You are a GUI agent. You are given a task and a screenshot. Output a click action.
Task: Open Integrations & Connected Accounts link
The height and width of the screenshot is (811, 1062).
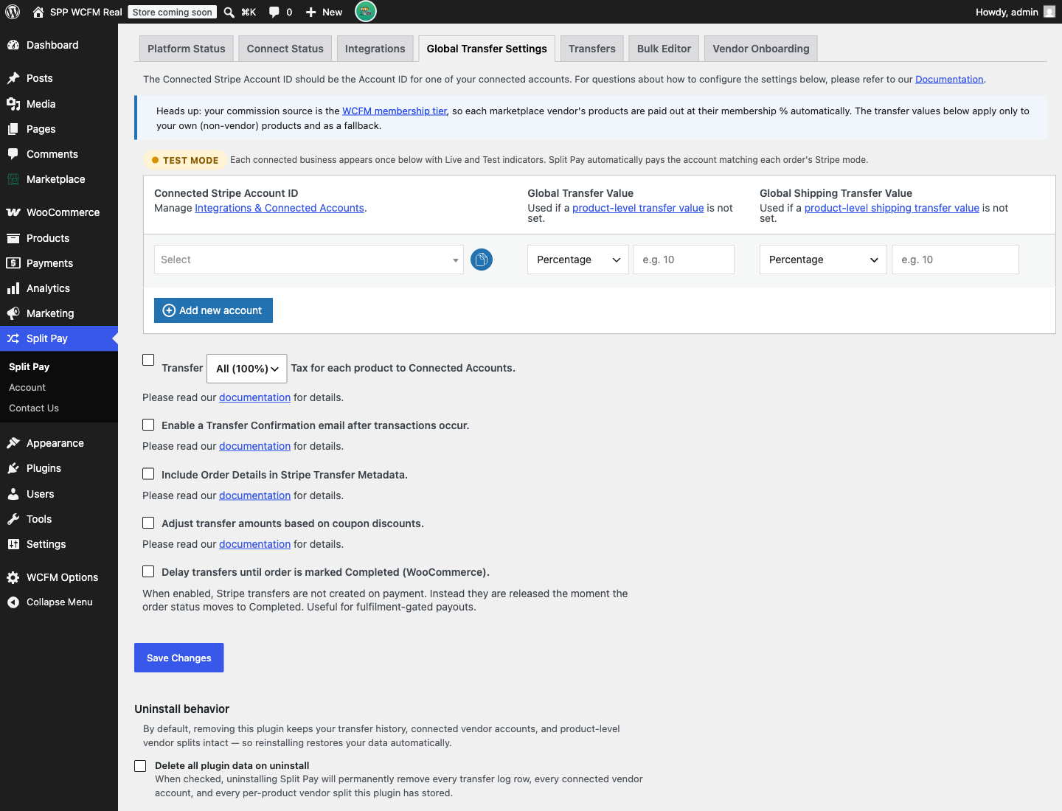tap(280, 208)
